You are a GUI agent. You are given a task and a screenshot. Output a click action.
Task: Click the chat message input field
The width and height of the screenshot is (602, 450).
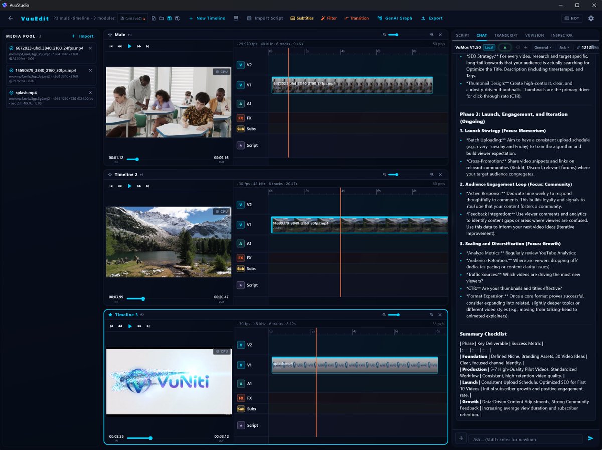tap(526, 439)
